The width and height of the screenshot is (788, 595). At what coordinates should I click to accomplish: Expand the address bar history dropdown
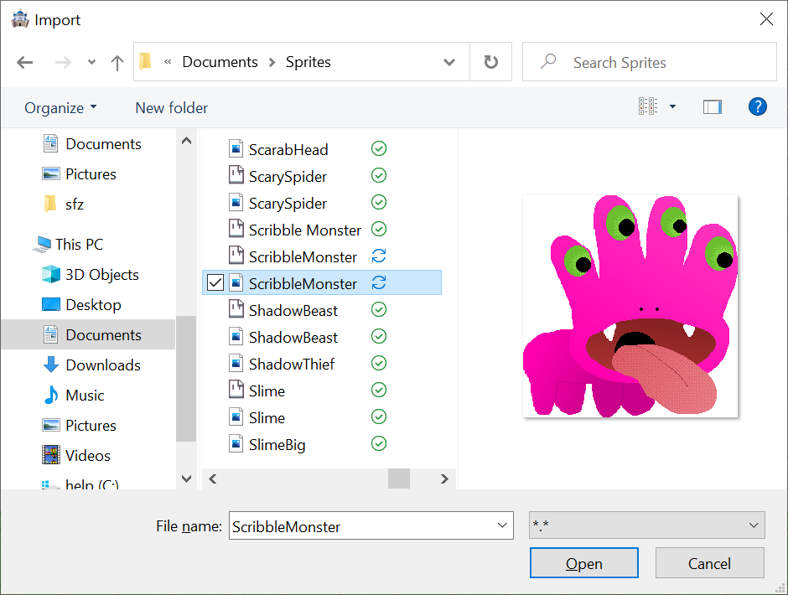point(449,62)
